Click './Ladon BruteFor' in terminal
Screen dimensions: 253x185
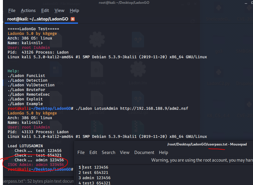point(26,90)
